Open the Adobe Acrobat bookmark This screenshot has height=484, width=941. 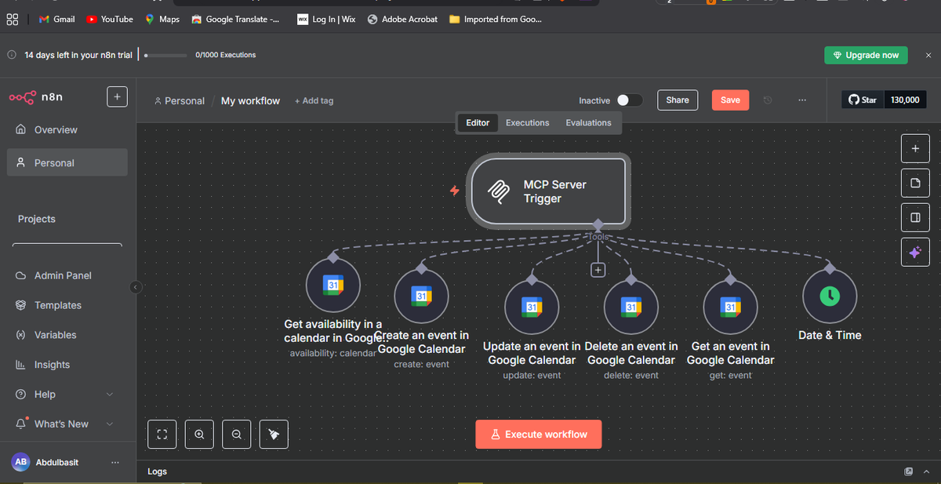tap(402, 19)
